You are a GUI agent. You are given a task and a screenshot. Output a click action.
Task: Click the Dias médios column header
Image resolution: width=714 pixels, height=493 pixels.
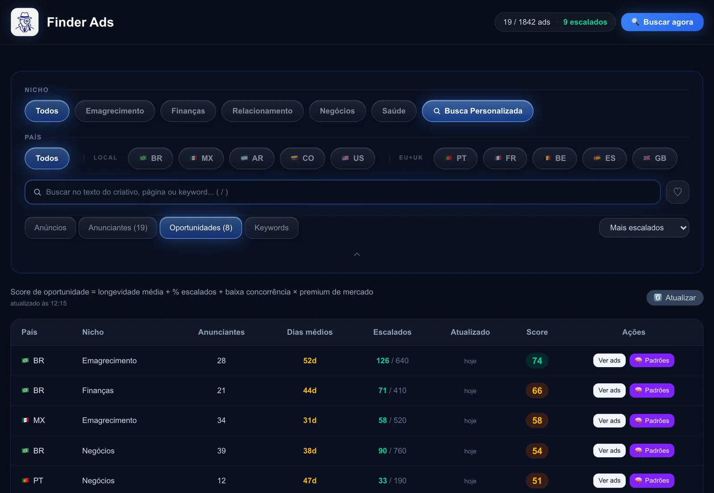click(310, 332)
